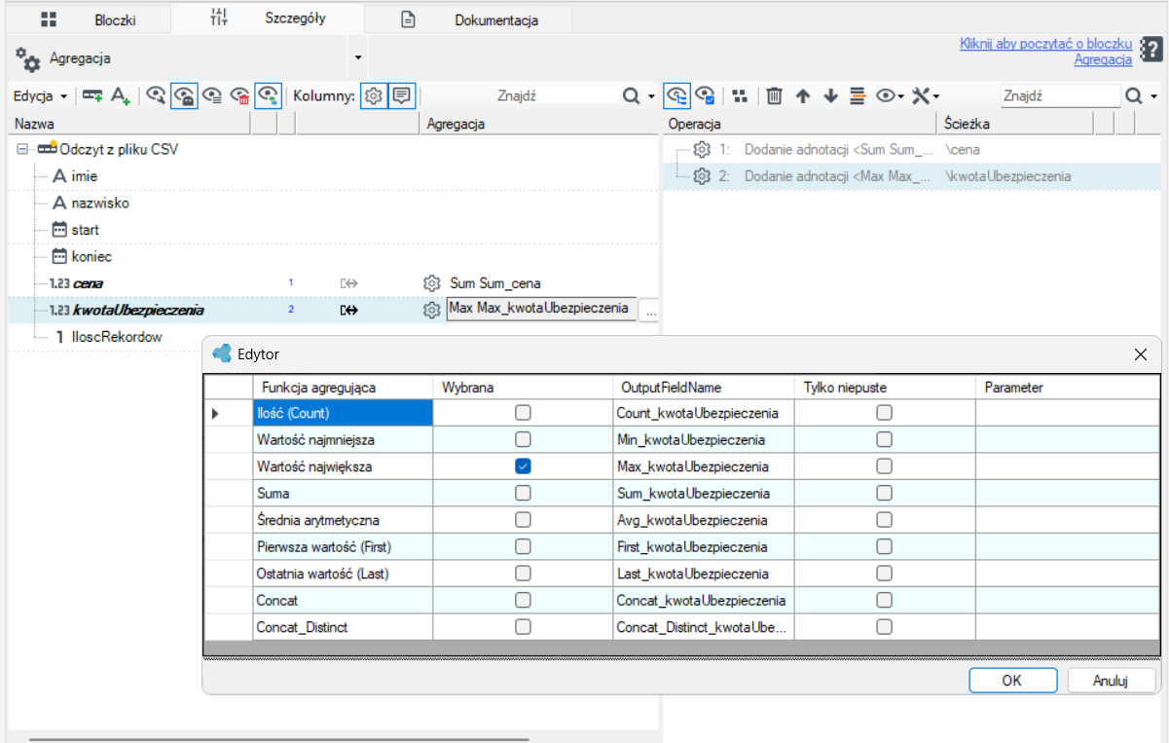Click the gear icon in the kwotaUbezpieczenia row
Image resolution: width=1169 pixels, height=743 pixels.
click(432, 311)
